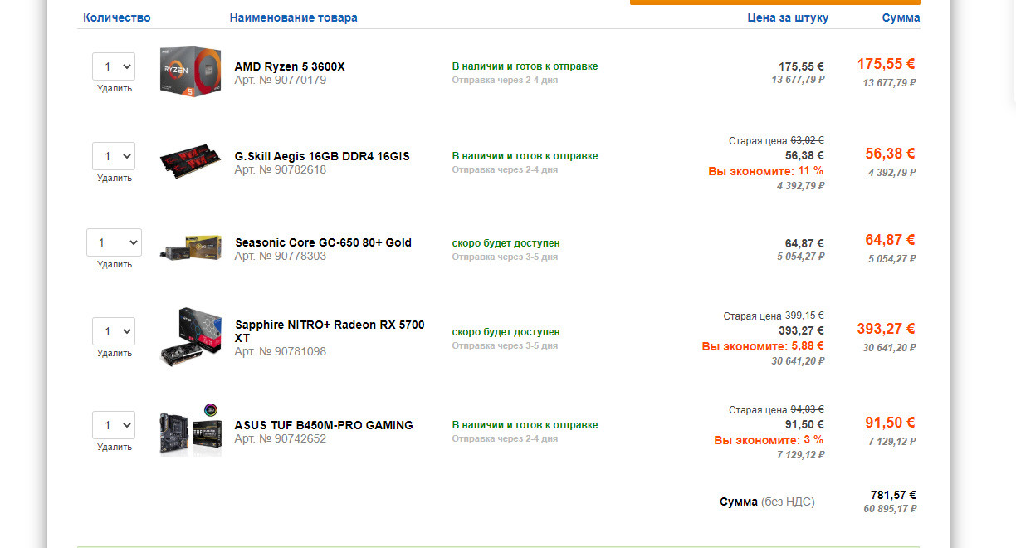Remove ASUS TUF B450M-PRO GAMING via Удалить
This screenshot has width=1016, height=548.
click(x=114, y=447)
